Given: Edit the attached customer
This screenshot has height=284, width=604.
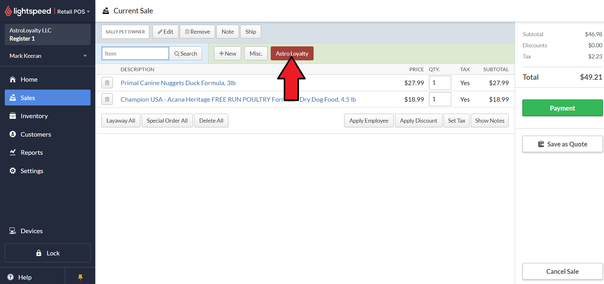Looking at the screenshot, I should tap(166, 32).
